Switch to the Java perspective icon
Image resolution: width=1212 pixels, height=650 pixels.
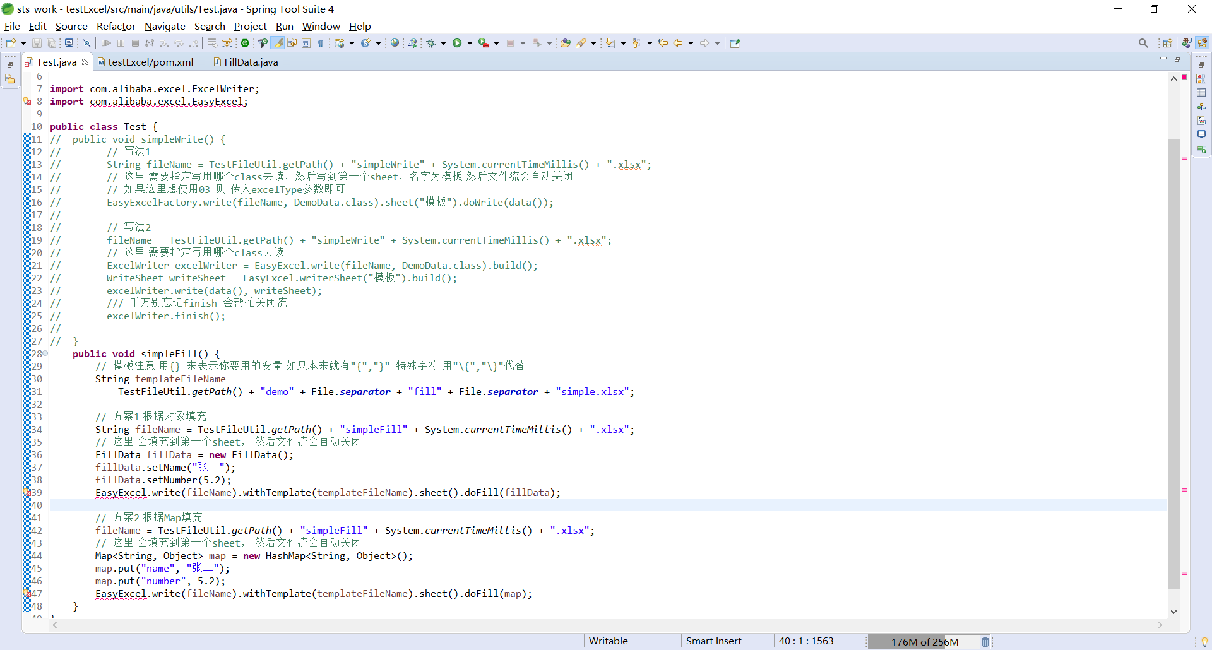click(1187, 43)
